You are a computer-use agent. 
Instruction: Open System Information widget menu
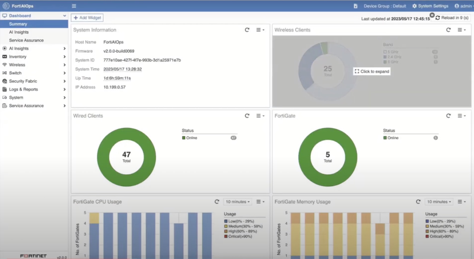click(260, 30)
